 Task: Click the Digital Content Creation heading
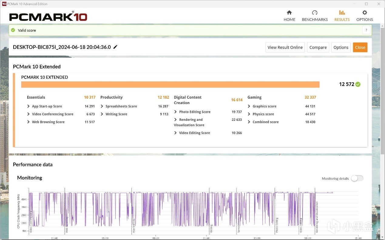click(x=187, y=100)
